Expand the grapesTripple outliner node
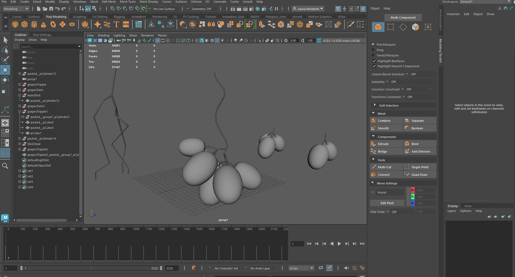Viewport: 515px width, 277px height. [x=19, y=85]
